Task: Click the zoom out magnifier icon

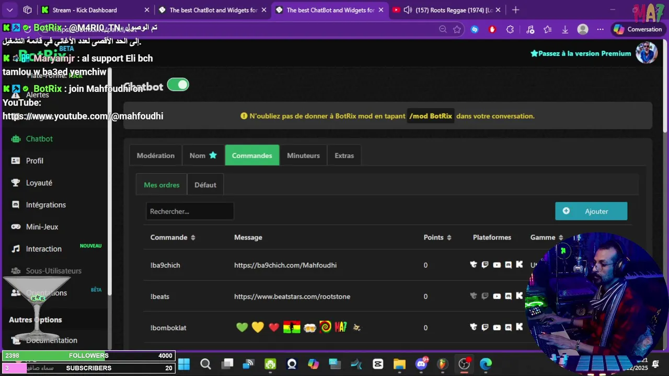Action: coord(443,29)
